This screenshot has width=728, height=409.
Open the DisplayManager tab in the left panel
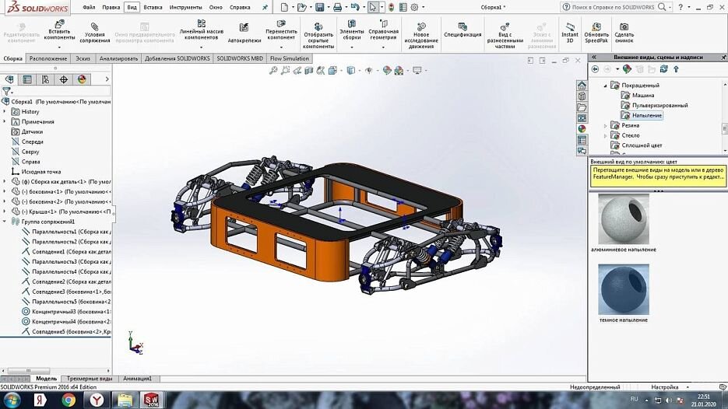[83, 79]
